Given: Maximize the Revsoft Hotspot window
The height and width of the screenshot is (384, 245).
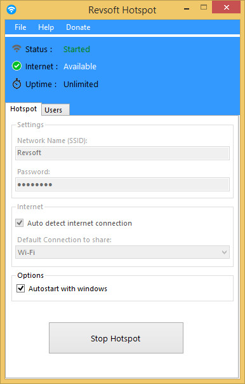Looking at the screenshot, I should coord(204,8).
